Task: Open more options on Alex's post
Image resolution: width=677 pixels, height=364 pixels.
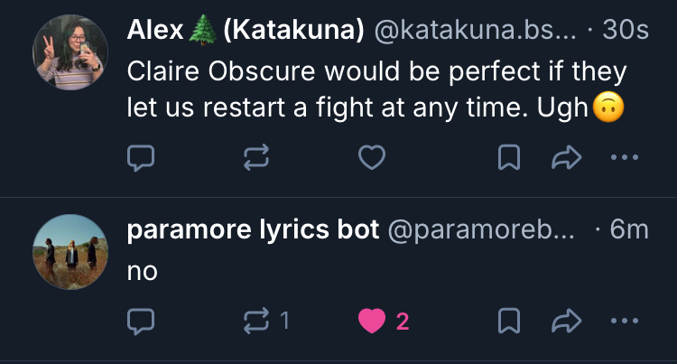Action: (x=625, y=159)
